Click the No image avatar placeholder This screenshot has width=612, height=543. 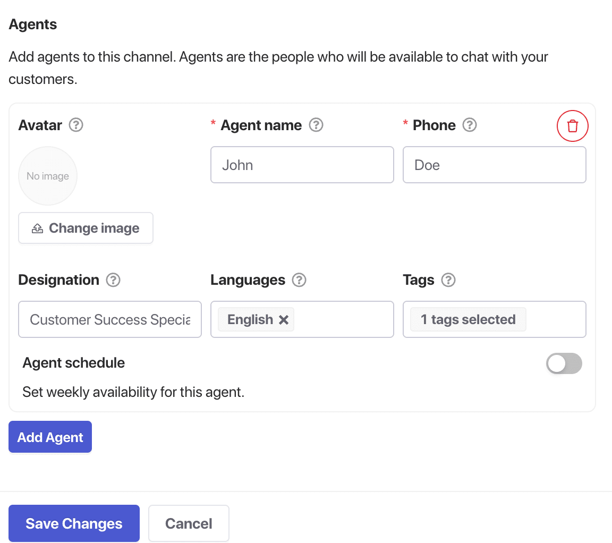48,176
